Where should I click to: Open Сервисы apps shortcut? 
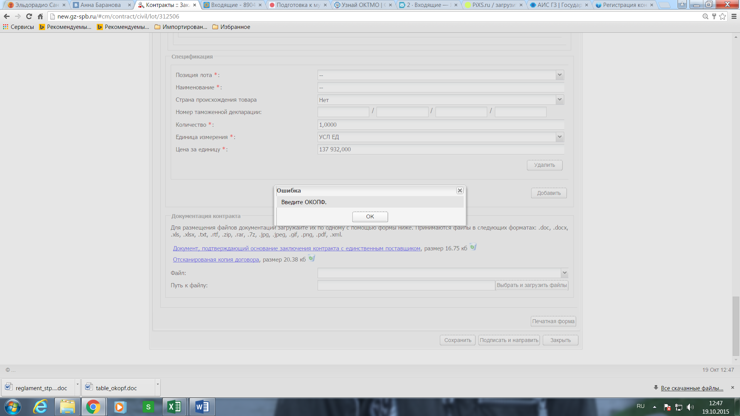tap(18, 27)
